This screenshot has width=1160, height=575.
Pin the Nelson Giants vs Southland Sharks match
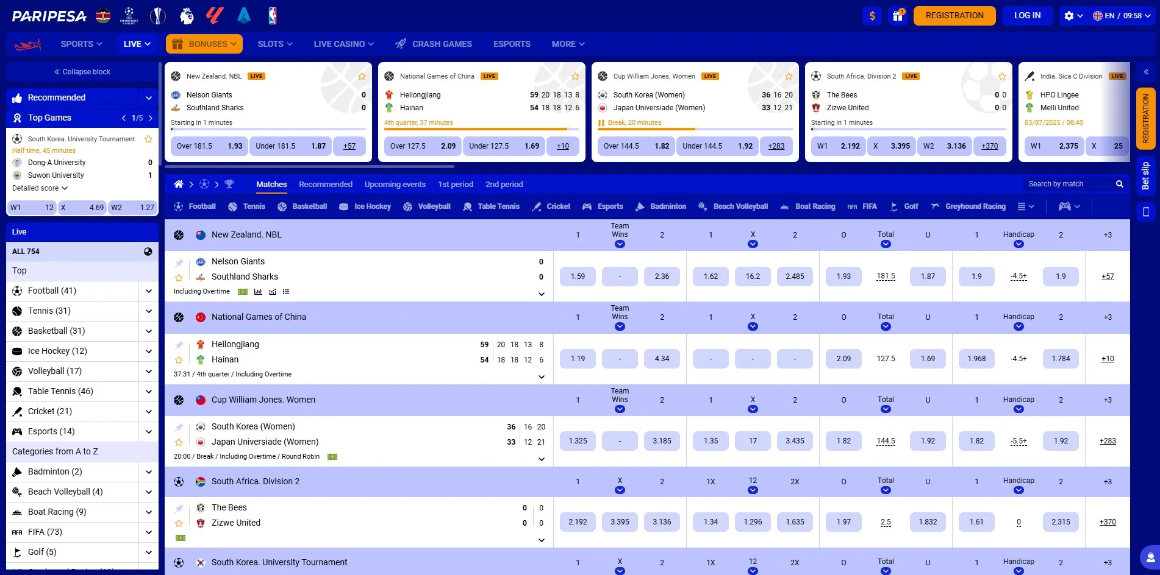[x=179, y=263]
